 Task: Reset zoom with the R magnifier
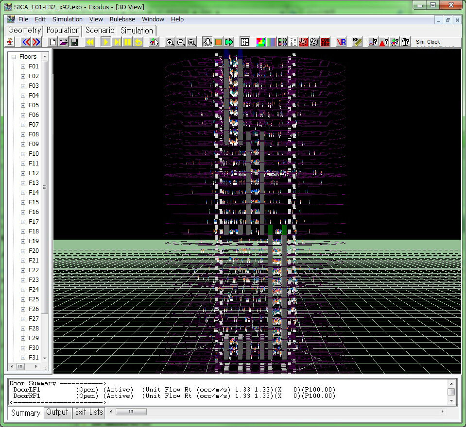[191, 42]
